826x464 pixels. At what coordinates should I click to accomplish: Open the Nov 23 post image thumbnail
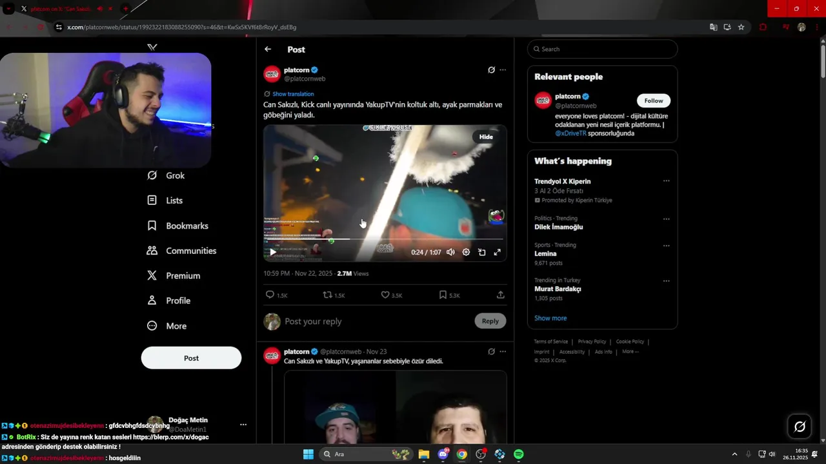[x=395, y=407]
